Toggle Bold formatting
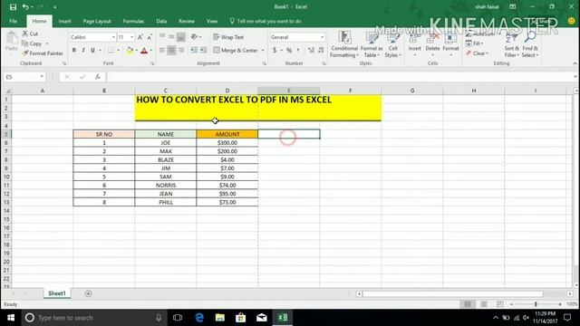This screenshot has width=580, height=326. 74,51
